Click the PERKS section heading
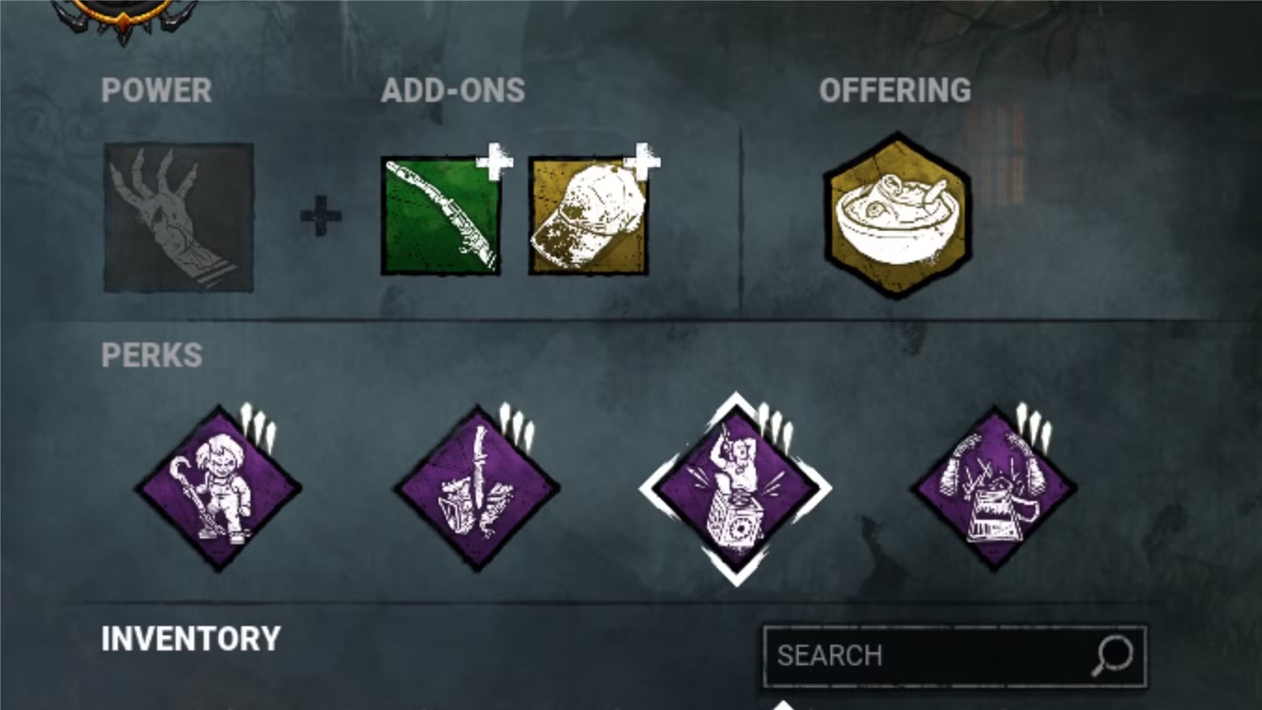 pos(152,356)
